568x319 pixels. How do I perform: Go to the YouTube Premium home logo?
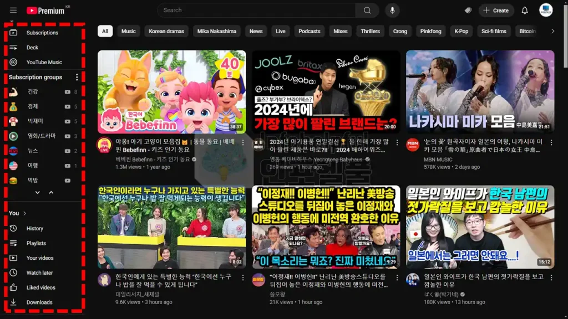click(45, 11)
